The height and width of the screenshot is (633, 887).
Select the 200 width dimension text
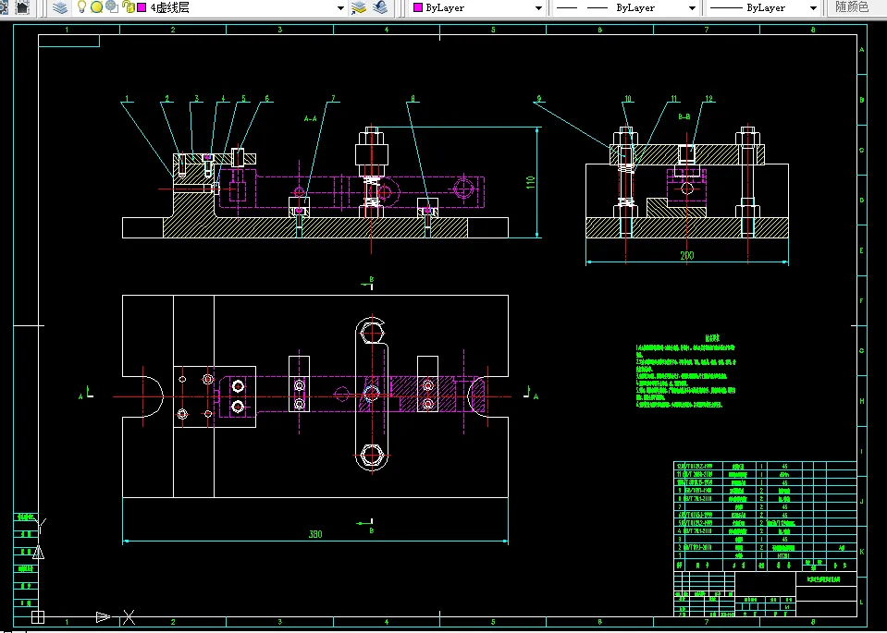point(686,255)
